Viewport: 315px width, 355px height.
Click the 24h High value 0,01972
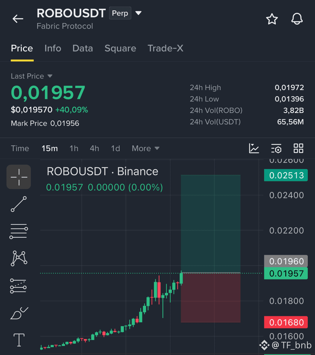click(x=290, y=87)
